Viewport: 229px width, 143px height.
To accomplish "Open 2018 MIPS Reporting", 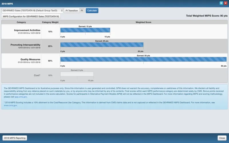I will 15,138.
